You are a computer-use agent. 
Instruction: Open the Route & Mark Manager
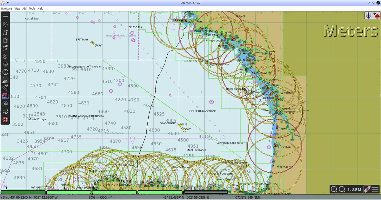click(5, 40)
